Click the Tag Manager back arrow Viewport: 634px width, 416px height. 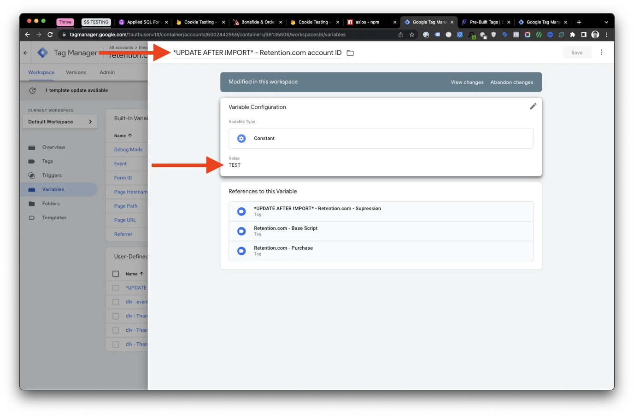point(25,53)
